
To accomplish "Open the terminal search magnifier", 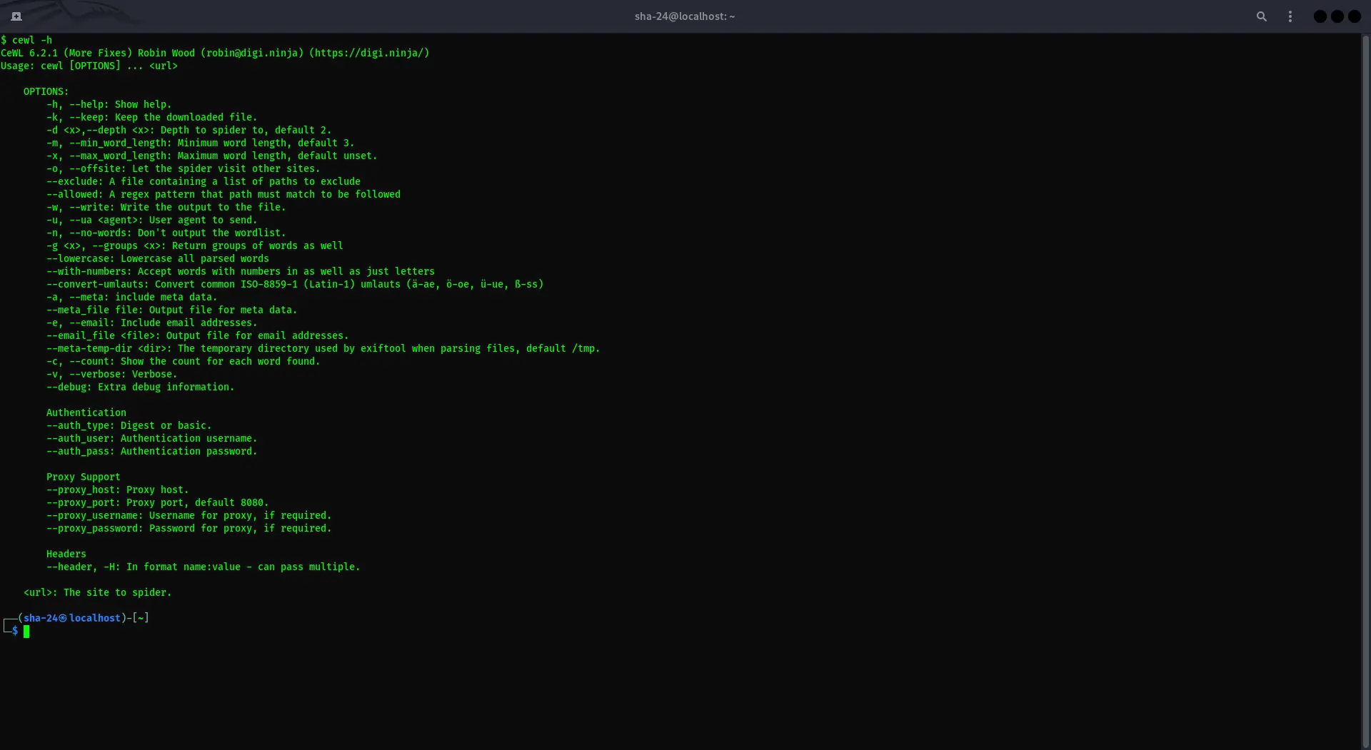I will pos(1261,16).
